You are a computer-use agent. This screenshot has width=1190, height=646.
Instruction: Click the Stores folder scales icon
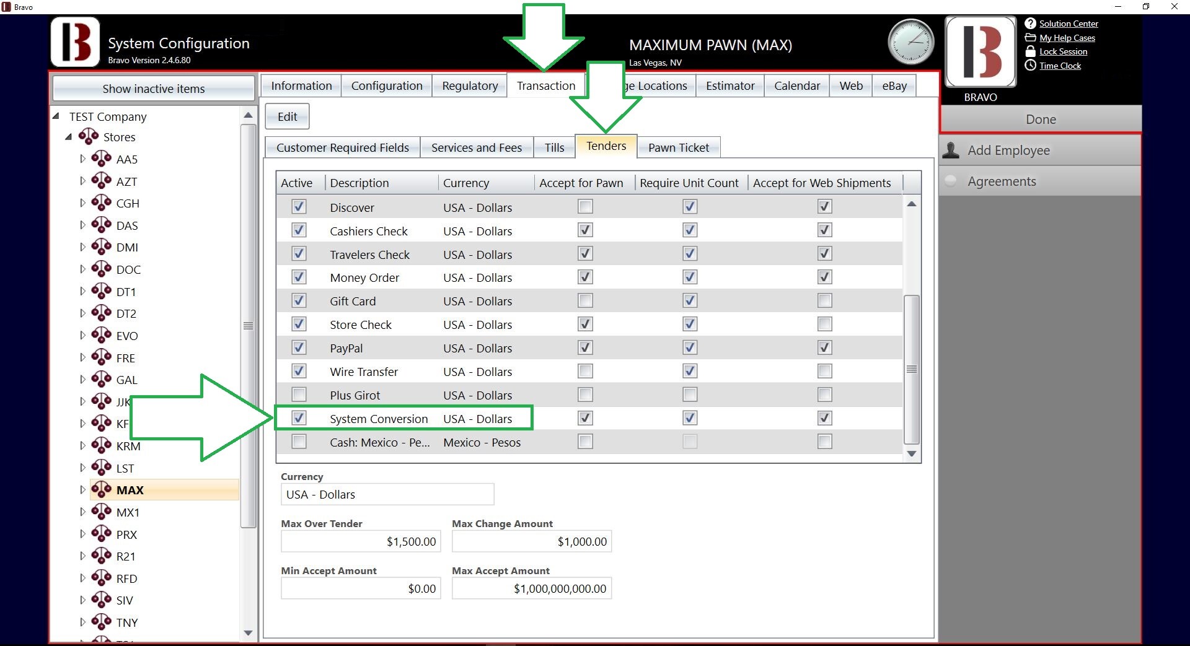pyautogui.click(x=89, y=136)
